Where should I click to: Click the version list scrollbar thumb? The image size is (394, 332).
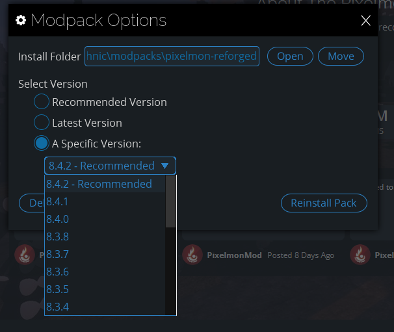click(x=170, y=201)
